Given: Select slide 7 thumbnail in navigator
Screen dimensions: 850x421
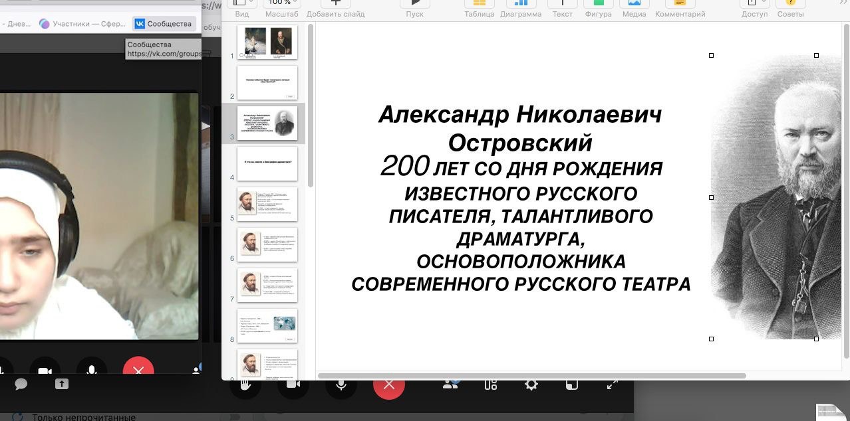Looking at the screenshot, I should (x=267, y=286).
